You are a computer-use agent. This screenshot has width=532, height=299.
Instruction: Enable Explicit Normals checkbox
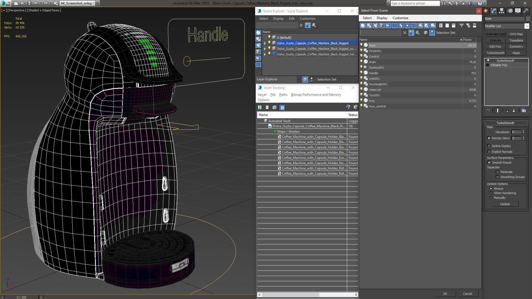(489, 152)
